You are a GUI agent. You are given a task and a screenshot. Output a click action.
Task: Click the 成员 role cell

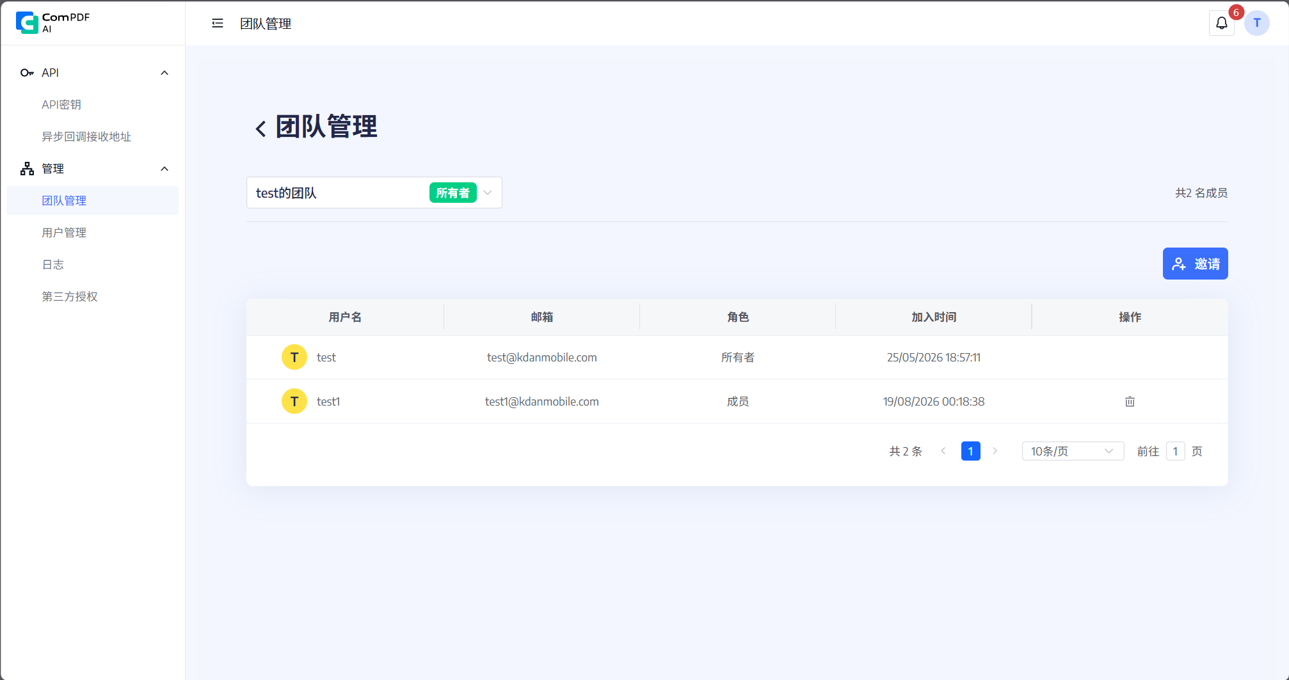coord(738,402)
